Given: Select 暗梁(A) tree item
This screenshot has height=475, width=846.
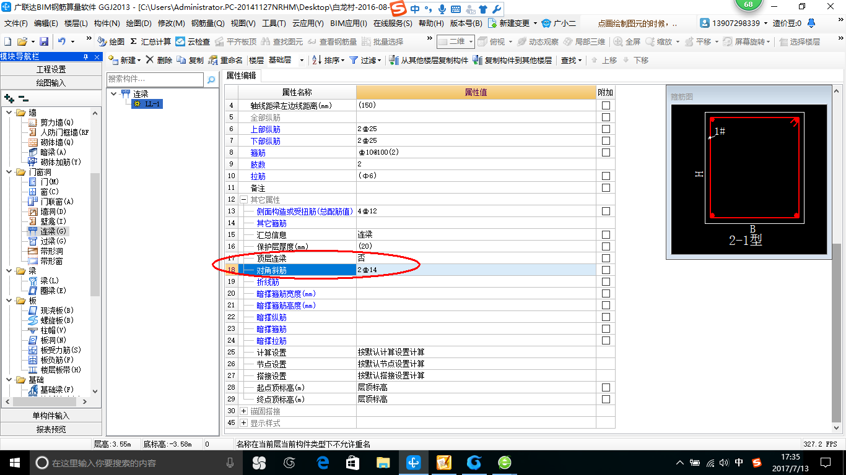Looking at the screenshot, I should pyautogui.click(x=53, y=152).
